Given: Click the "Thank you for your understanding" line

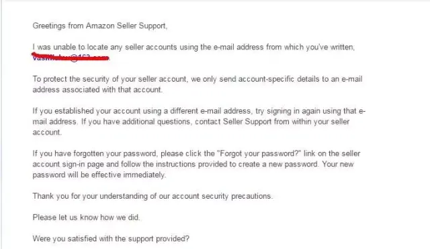Looking at the screenshot, I should [153, 196].
